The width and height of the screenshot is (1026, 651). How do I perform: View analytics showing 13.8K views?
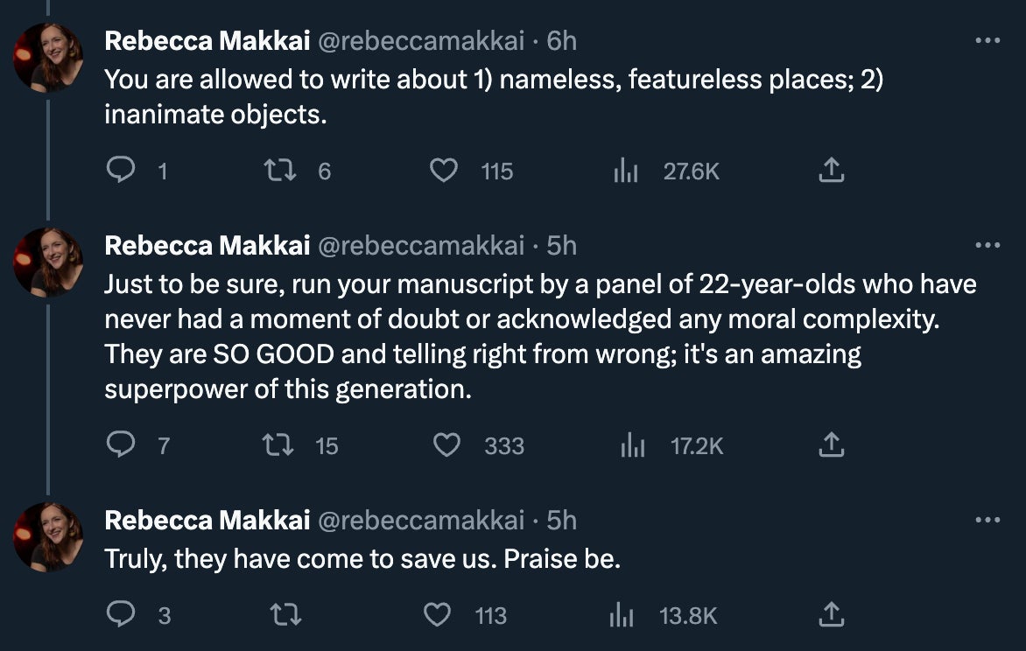tap(620, 616)
